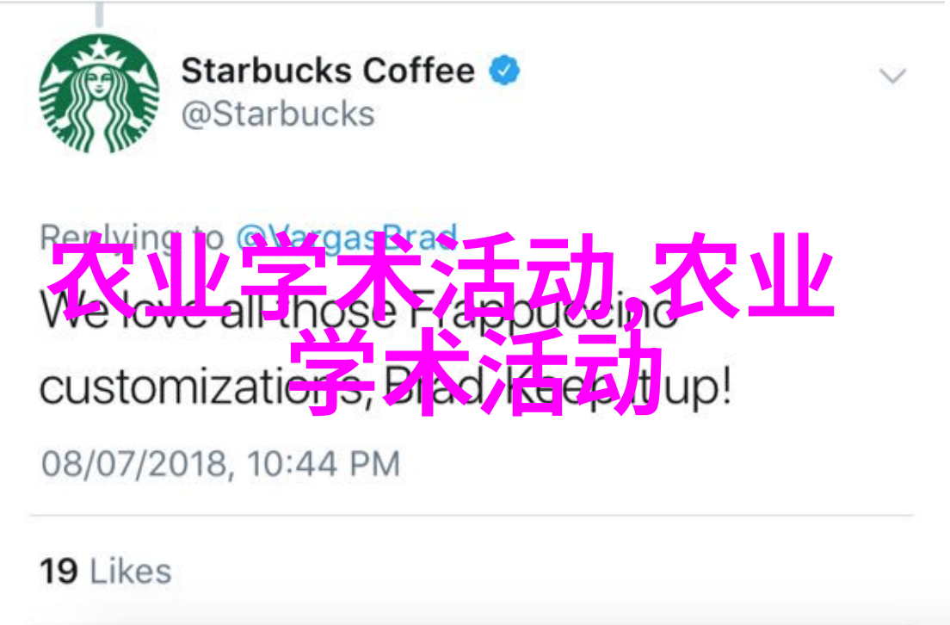
Task: Click the first pink '农业学术活动' overlay text
Action: 332,275
